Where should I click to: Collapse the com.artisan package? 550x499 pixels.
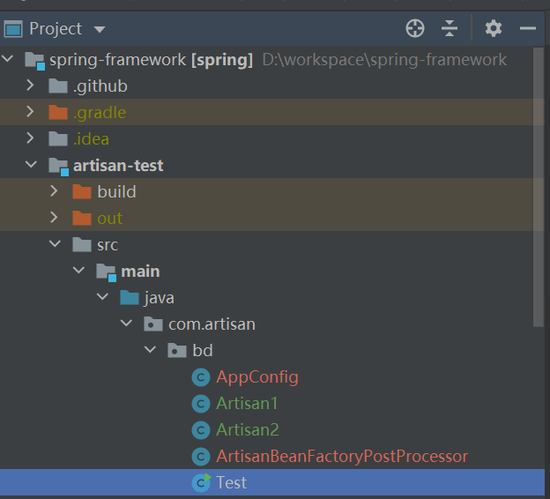click(126, 324)
